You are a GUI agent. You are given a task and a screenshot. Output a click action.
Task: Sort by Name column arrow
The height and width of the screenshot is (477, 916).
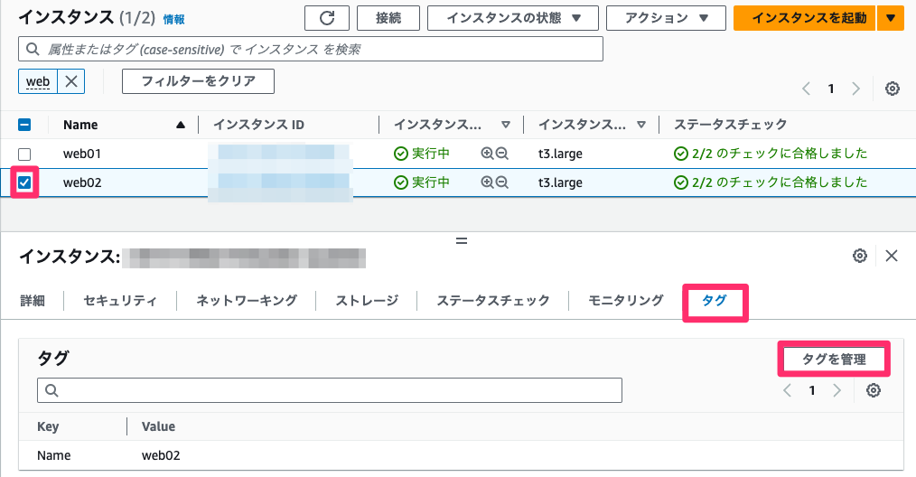point(181,125)
